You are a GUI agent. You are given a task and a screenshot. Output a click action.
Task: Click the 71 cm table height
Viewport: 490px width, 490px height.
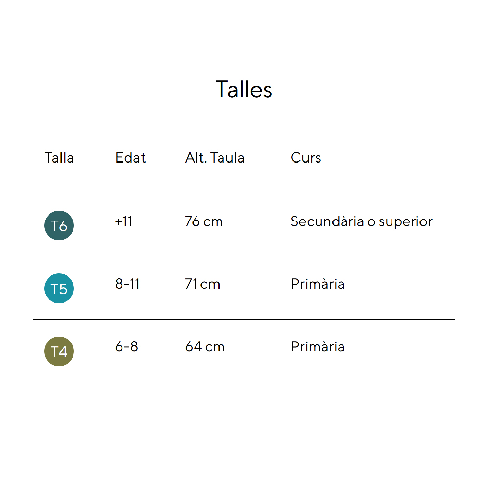(x=202, y=284)
